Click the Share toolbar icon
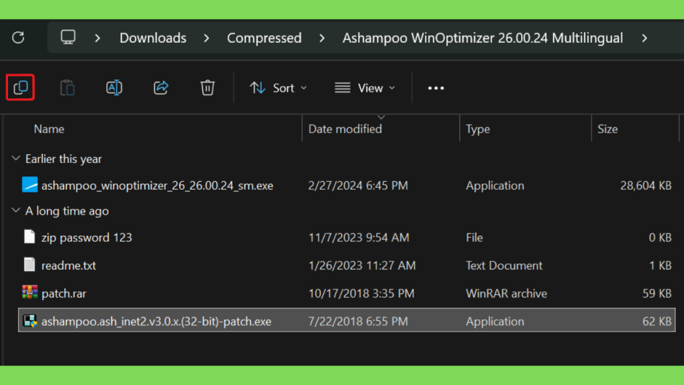The height and width of the screenshot is (385, 684). (x=161, y=88)
